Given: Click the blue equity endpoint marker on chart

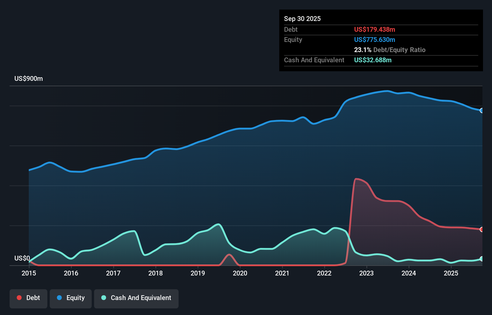Looking at the screenshot, I should pyautogui.click(x=482, y=111).
